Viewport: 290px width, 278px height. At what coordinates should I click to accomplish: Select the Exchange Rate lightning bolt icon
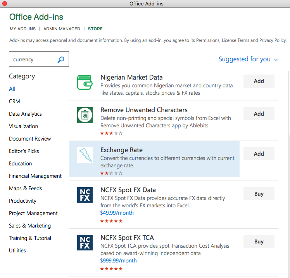(85, 155)
